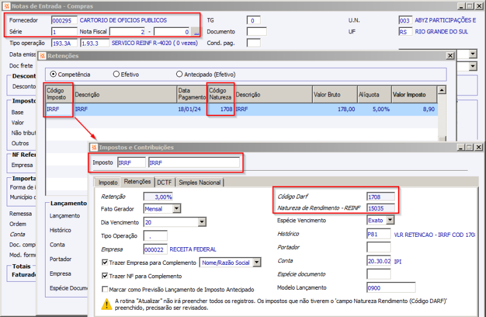Click the Cond. pag. input field
Screen dimensions: 486x317
click(253, 43)
